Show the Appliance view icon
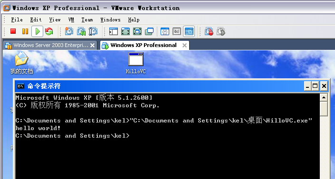 177,31
